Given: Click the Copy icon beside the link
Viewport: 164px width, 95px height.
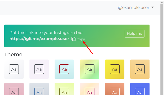Looking at the screenshot, I should (x=73, y=39).
